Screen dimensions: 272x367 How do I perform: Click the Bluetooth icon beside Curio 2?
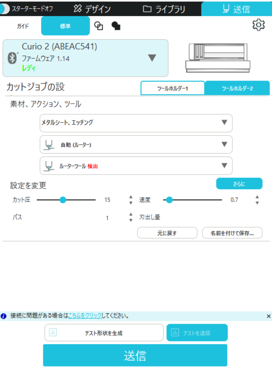click(x=12, y=58)
